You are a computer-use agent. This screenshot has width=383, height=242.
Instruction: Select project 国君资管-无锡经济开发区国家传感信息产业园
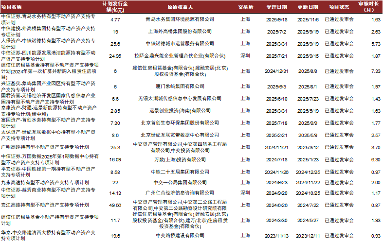click(48, 99)
